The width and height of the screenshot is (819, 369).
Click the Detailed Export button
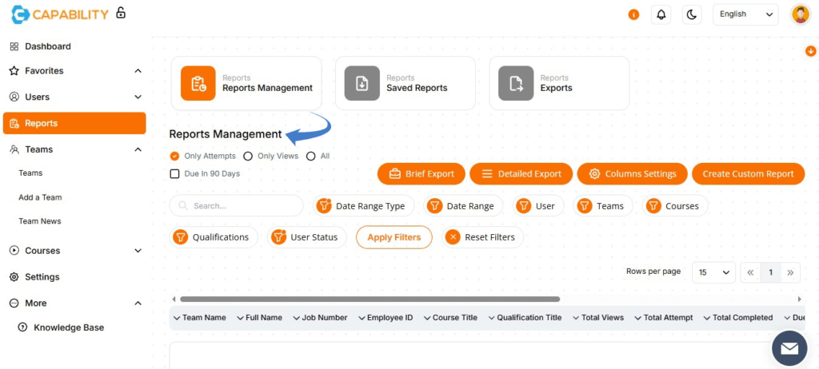521,174
